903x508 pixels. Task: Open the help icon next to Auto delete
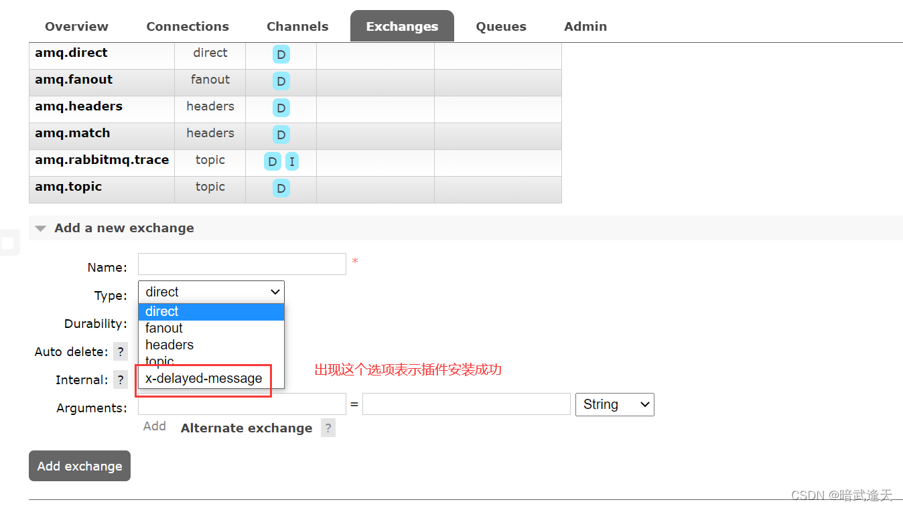(x=120, y=351)
